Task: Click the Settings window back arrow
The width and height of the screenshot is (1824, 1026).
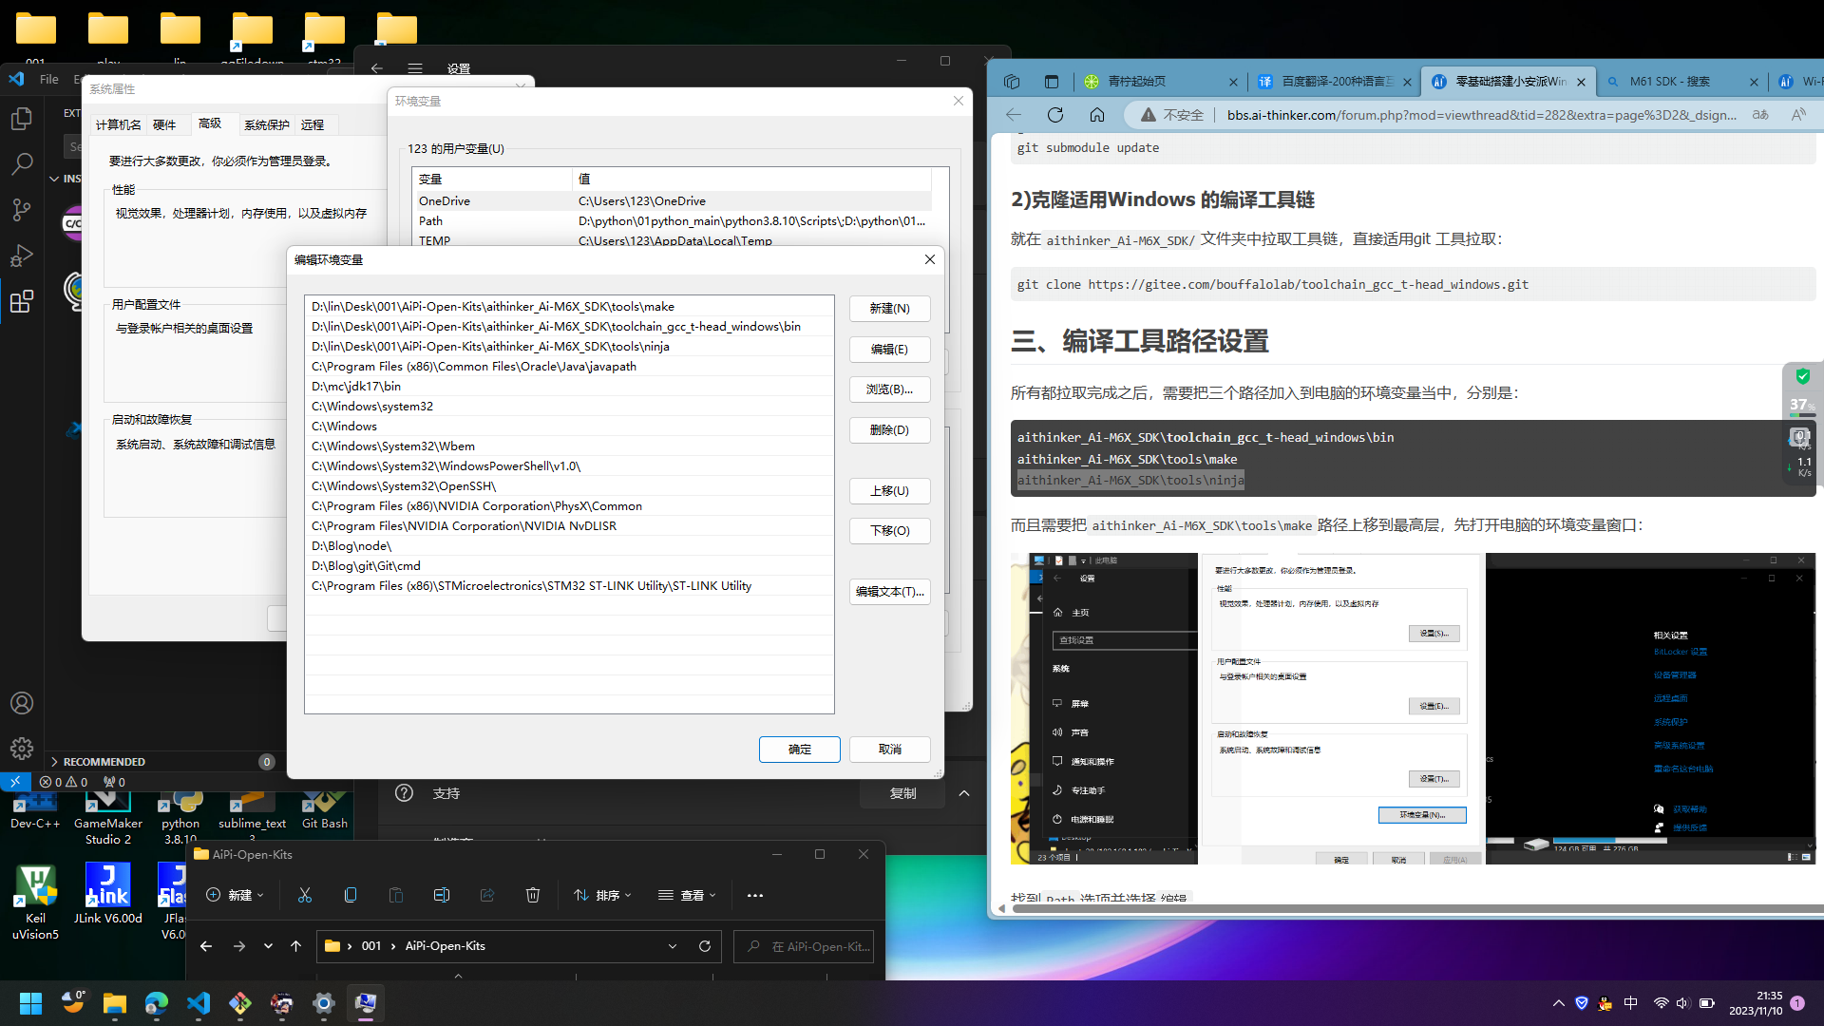Action: tap(377, 68)
